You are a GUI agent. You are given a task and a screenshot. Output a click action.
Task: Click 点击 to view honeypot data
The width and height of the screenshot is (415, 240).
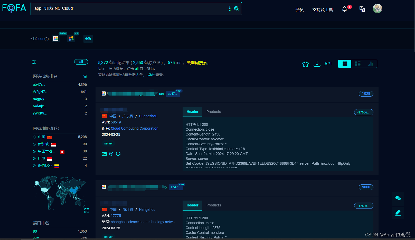click(151, 75)
